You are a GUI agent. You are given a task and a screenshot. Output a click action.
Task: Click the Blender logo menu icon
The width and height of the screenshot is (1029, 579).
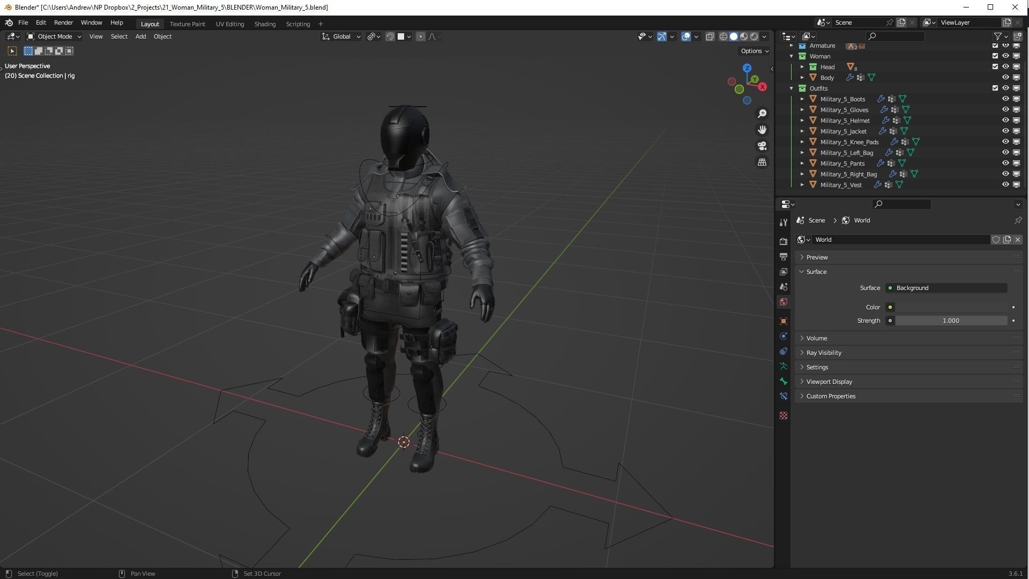pos(9,23)
